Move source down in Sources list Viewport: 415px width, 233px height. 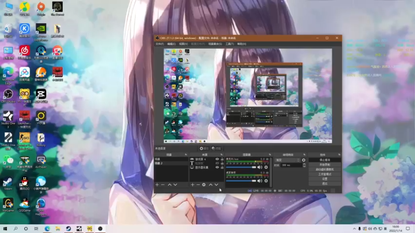[x=216, y=185]
